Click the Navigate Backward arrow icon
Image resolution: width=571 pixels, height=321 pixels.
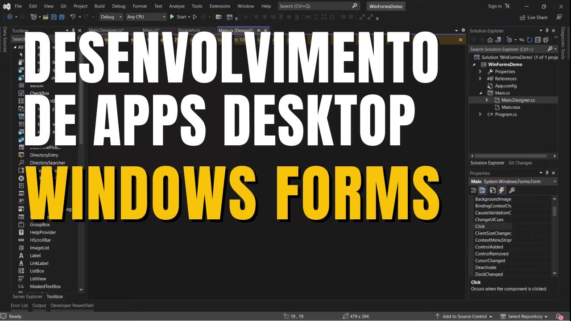pos(10,17)
